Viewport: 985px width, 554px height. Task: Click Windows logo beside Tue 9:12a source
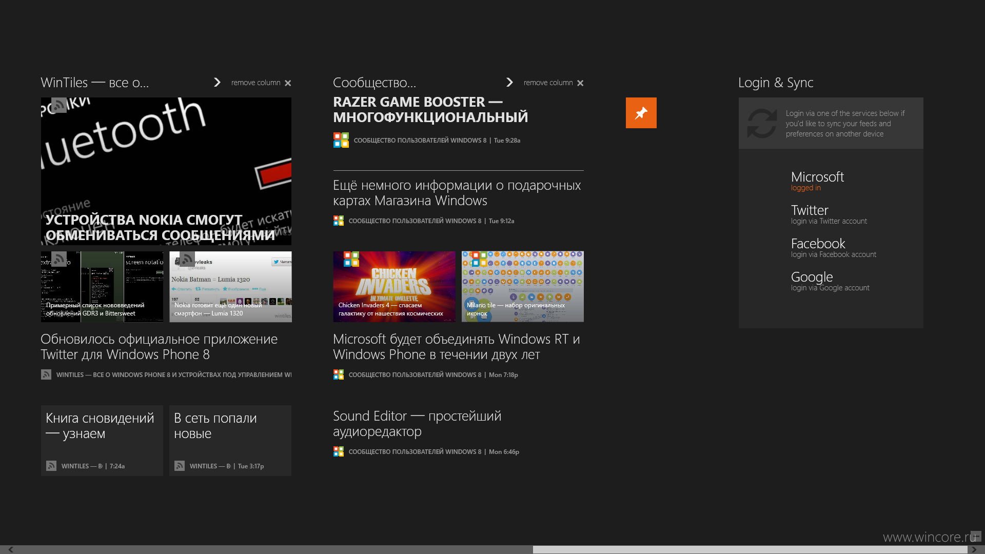coord(339,221)
